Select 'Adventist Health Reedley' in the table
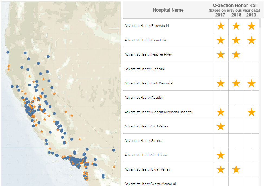The width and height of the screenshot is (265, 186). coord(144,98)
